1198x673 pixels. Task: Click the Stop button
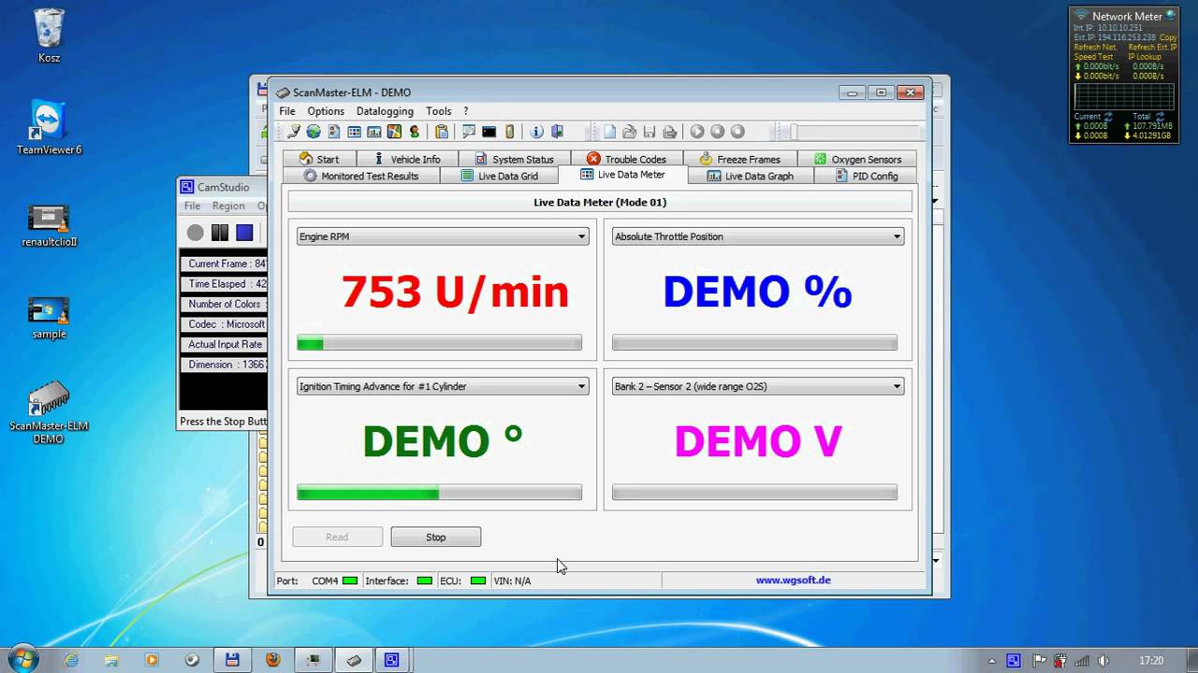(436, 537)
